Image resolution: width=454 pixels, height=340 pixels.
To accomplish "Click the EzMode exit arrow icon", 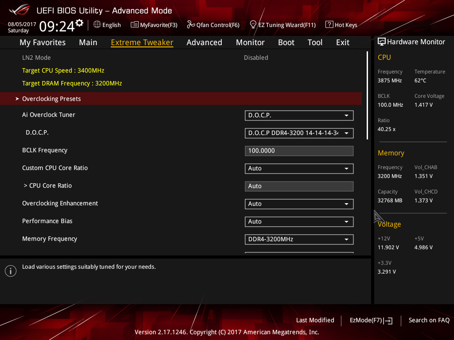I will pyautogui.click(x=388, y=321).
